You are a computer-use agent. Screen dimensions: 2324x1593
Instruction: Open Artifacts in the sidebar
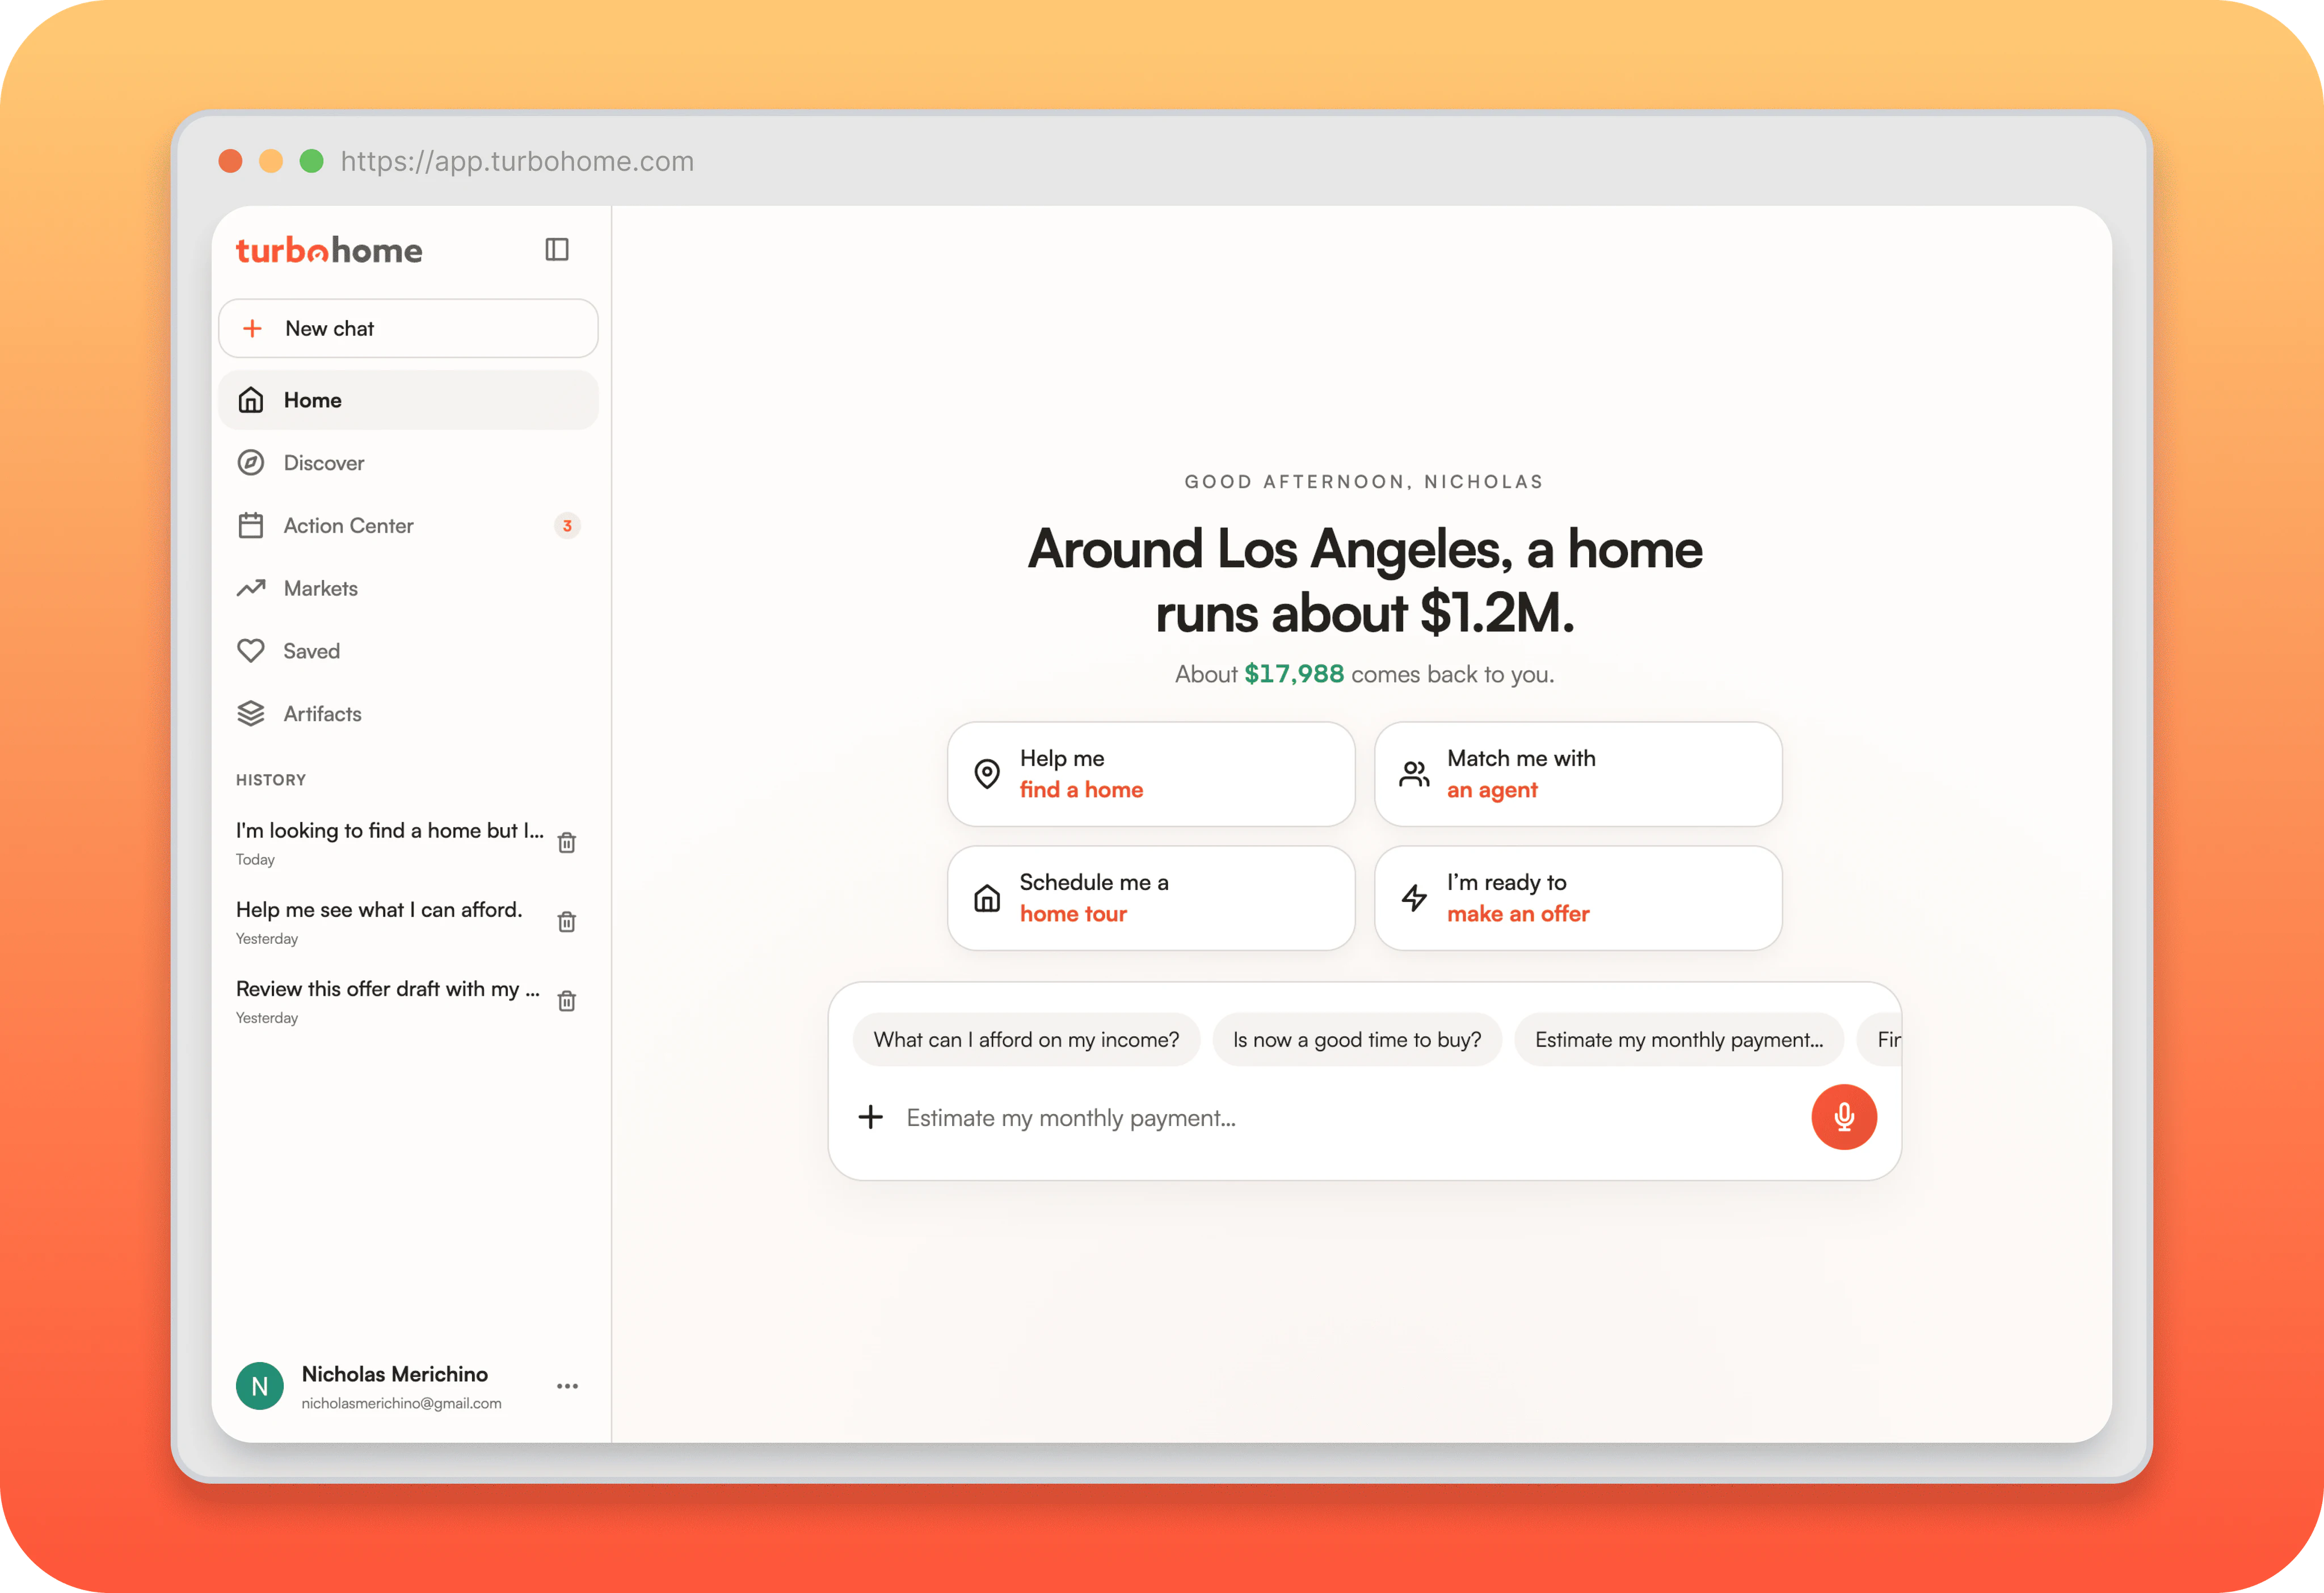tap(408, 714)
